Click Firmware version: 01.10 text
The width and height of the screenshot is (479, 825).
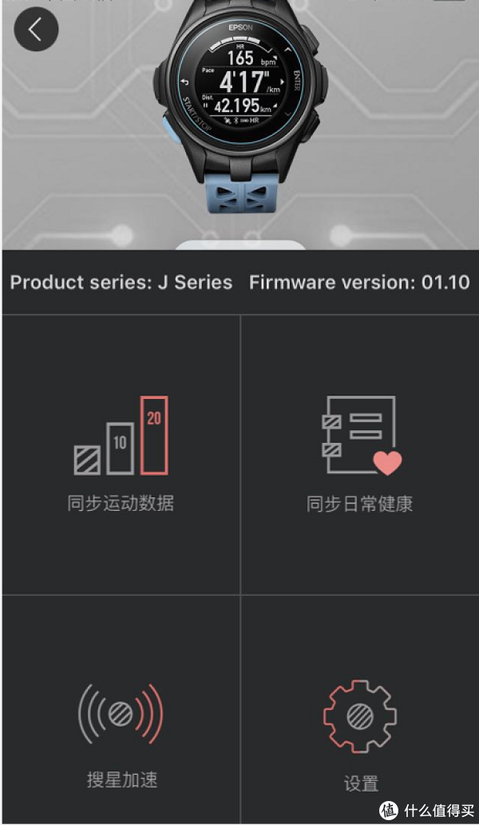pyautogui.click(x=359, y=282)
